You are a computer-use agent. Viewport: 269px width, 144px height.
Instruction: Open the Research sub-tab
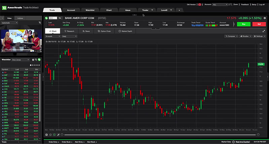(x=69, y=31)
